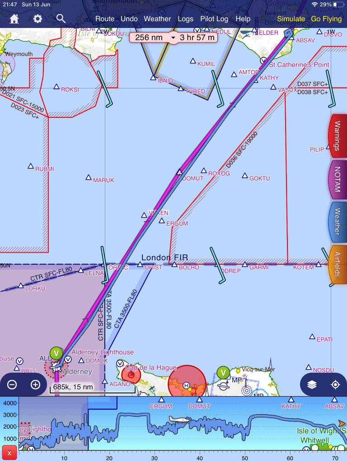Viewport: 347px width, 462px height.
Task: Open settings gear in top bar
Action: pos(38,19)
